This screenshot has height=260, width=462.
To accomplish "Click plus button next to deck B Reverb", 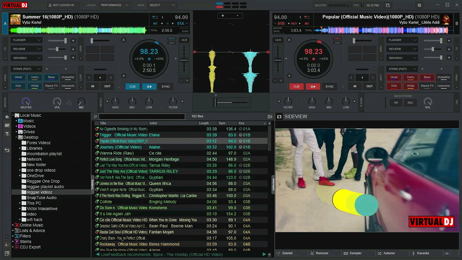I will pyautogui.click(x=449, y=49).
